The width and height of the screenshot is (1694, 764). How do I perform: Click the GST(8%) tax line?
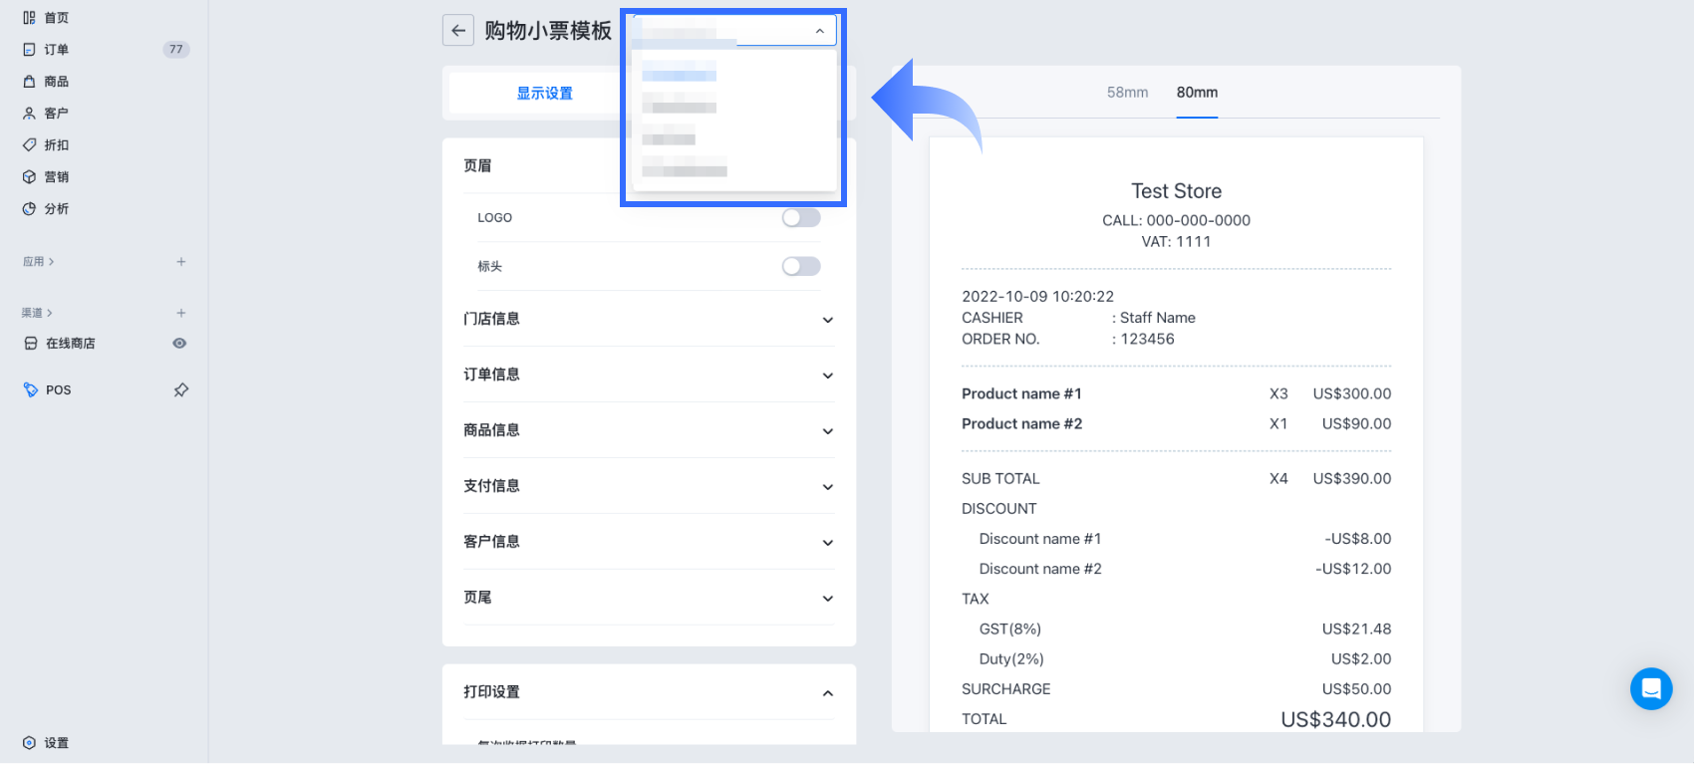point(1009,630)
